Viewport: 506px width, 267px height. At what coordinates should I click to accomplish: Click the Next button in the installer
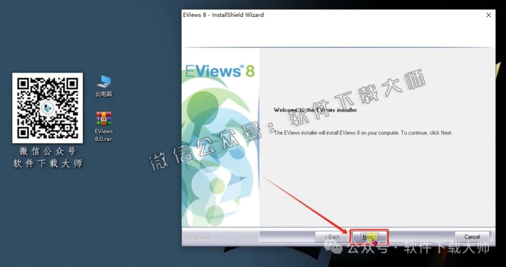[370, 237]
